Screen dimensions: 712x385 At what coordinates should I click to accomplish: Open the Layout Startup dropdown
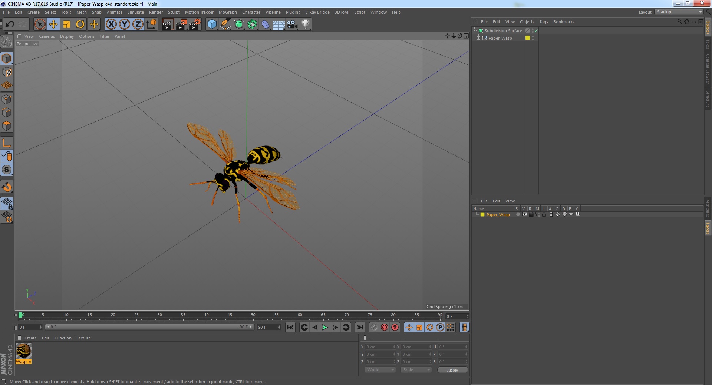click(x=679, y=12)
